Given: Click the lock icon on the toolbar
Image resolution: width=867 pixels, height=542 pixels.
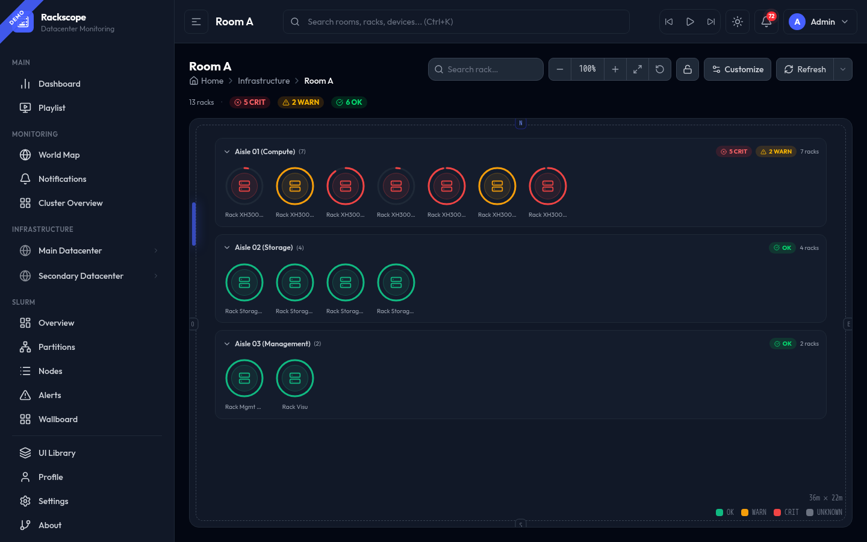Looking at the screenshot, I should (687, 69).
